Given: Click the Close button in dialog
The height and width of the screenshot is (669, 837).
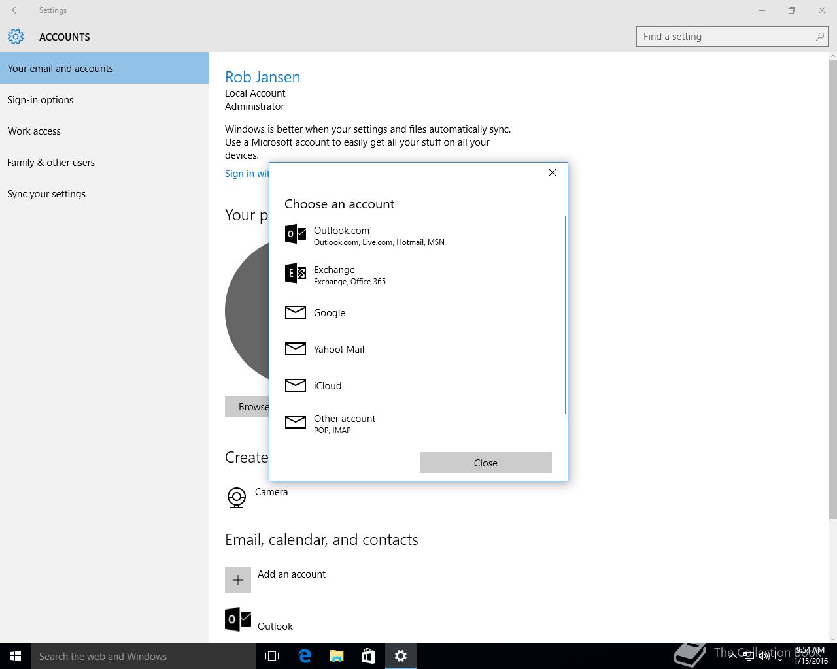Looking at the screenshot, I should (x=486, y=463).
